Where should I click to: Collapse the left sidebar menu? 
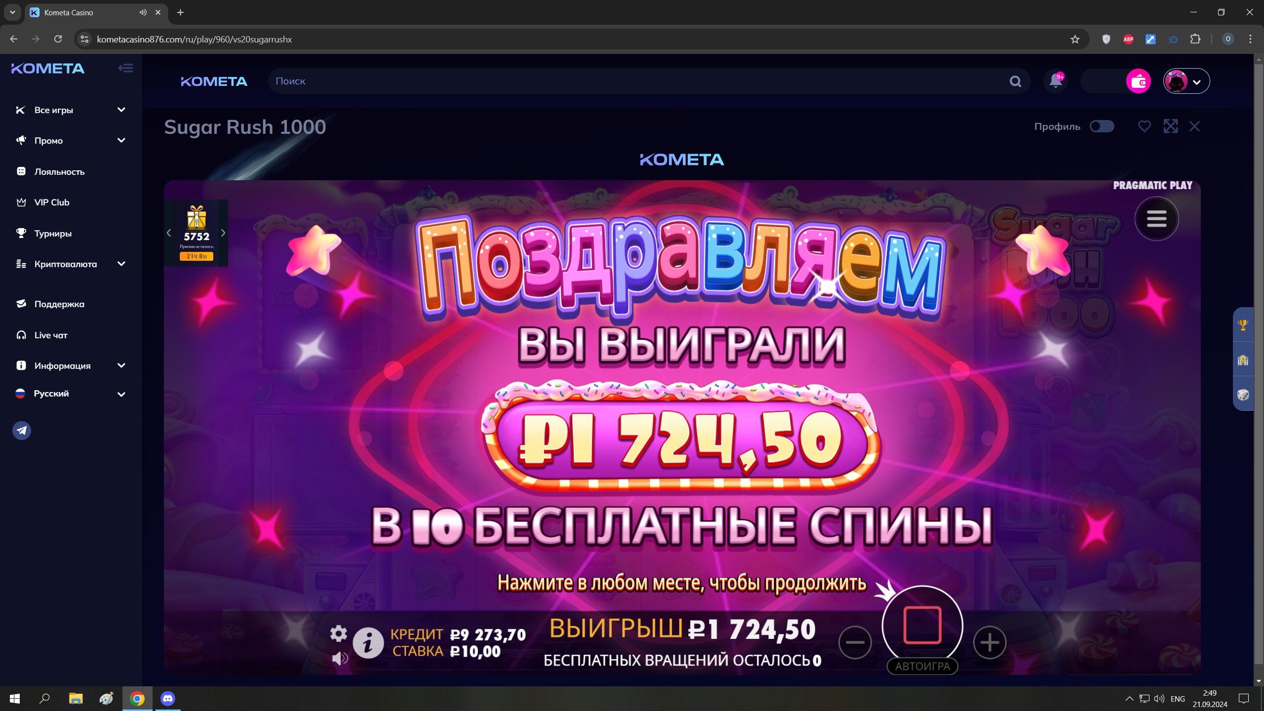pos(125,68)
